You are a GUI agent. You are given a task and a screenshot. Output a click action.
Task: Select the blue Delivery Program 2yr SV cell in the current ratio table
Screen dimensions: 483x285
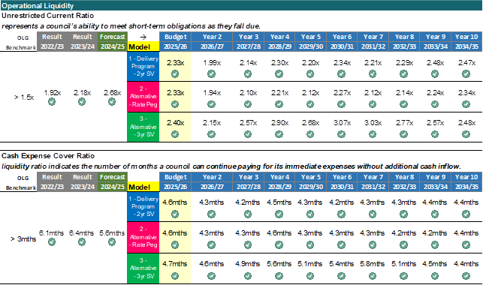(x=143, y=67)
